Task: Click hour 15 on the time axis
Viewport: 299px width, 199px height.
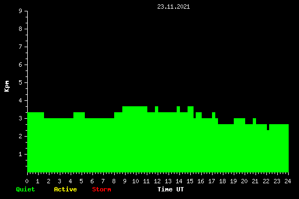Action: (190, 181)
